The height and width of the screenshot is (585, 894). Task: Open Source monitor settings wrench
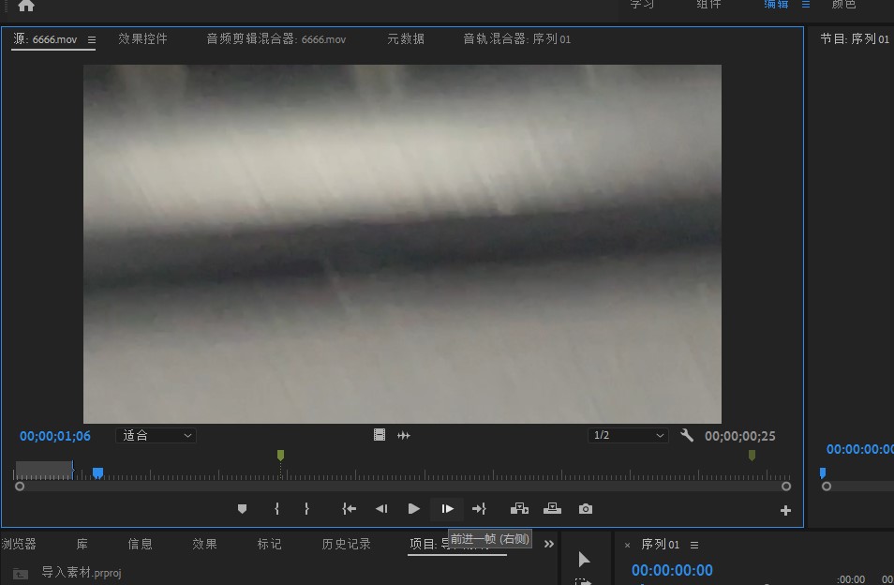(x=687, y=436)
